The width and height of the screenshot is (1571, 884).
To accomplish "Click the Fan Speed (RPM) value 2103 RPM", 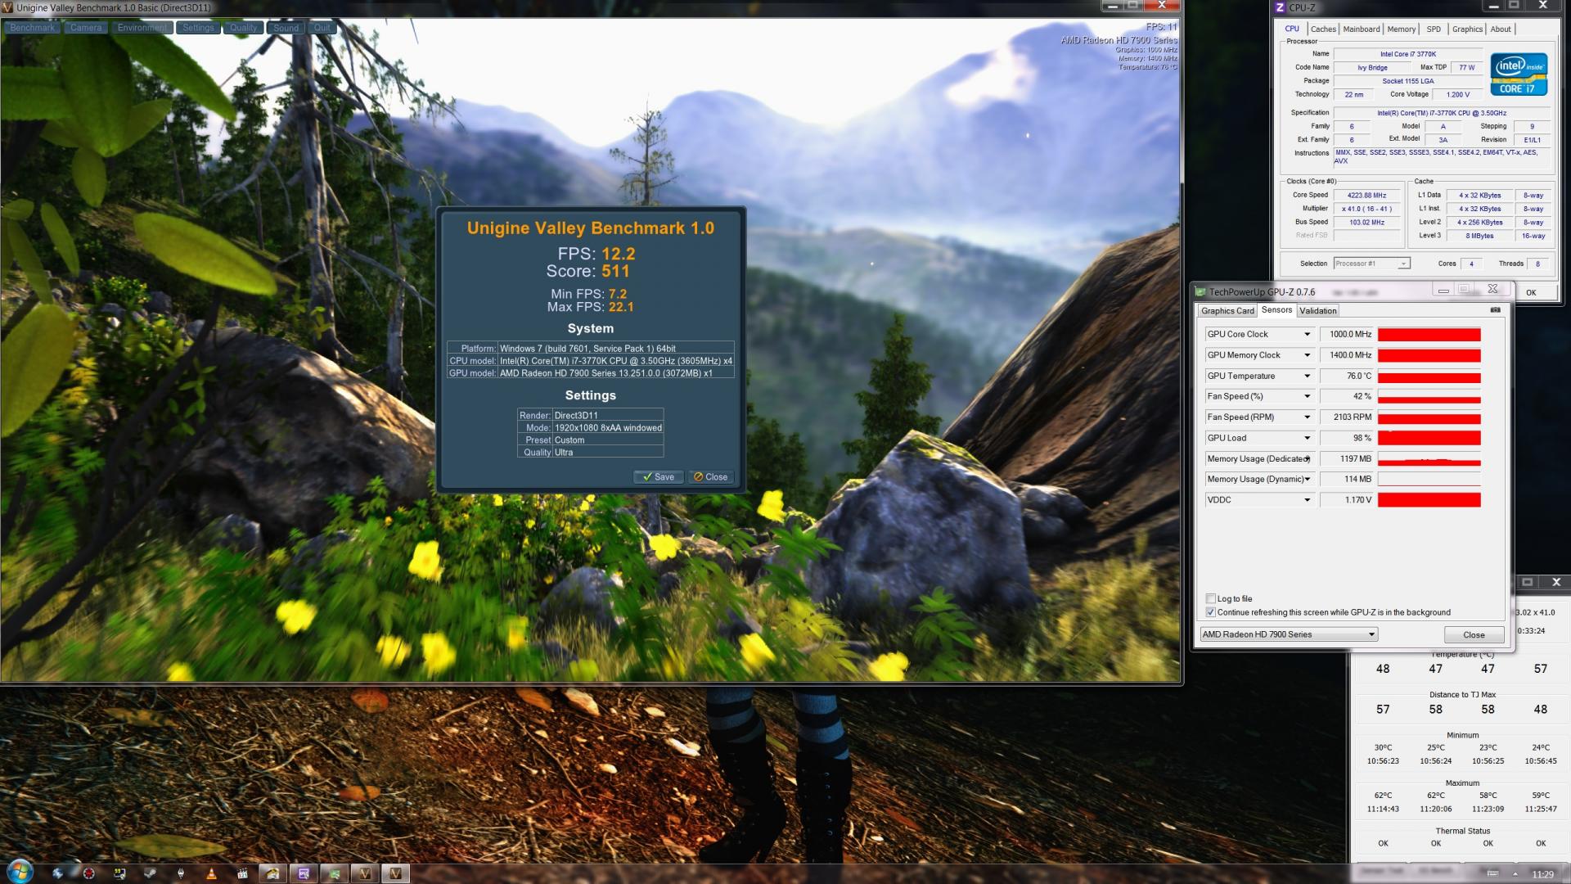I will pyautogui.click(x=1346, y=417).
